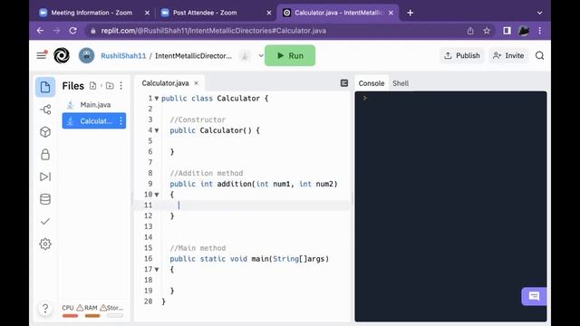Screen dimensions: 580x326
Task: Collapse the constructor fold arrow at line 4
Action: pyautogui.click(x=157, y=130)
